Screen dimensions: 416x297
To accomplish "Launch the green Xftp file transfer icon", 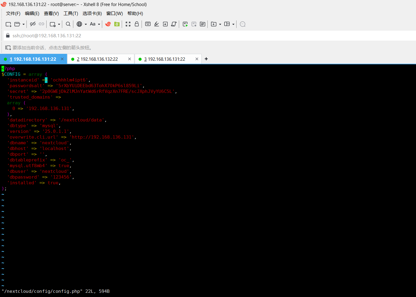I will click(117, 24).
